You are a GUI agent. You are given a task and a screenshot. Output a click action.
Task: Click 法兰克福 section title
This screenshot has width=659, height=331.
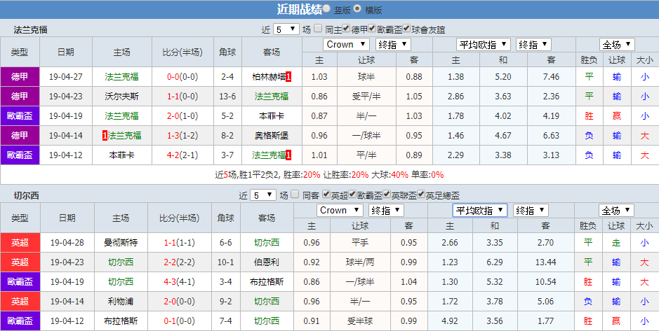point(30,30)
